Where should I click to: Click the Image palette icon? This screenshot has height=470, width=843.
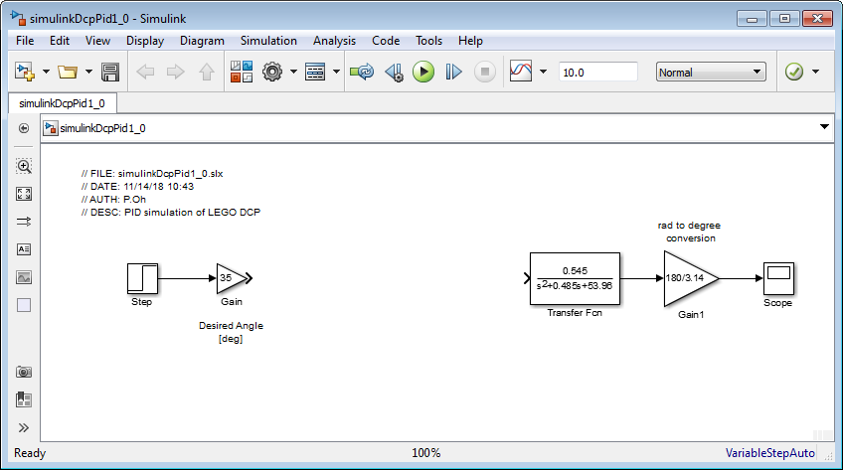[x=24, y=277]
